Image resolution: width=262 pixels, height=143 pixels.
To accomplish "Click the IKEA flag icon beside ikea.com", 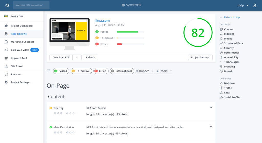I will (6, 16).
